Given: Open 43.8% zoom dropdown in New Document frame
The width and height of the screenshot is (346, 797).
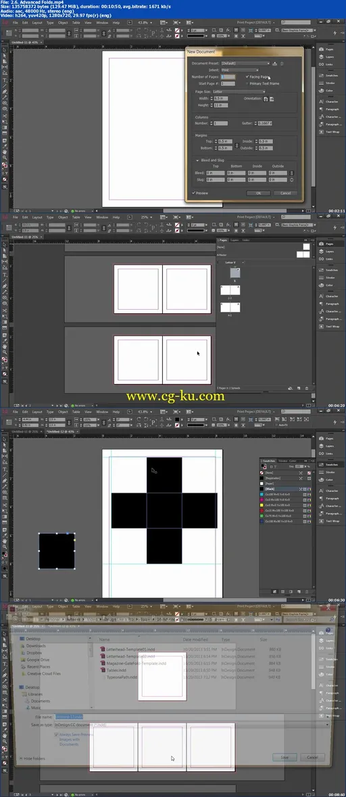Looking at the screenshot, I should (x=145, y=23).
